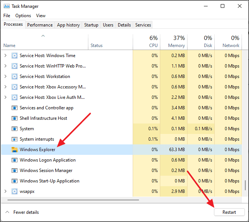Expand Service Host: Xbox Accessory group
This screenshot has width=249, height=222.
tap(5, 87)
